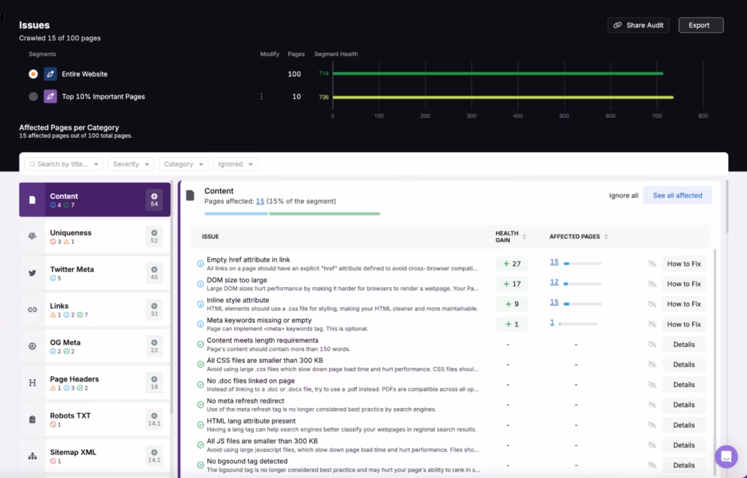Click the Top 10% Important Pages segment icon
The image size is (747, 478).
tap(50, 96)
